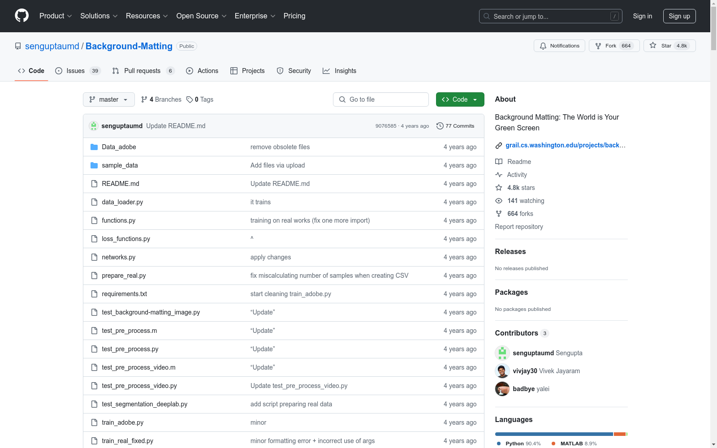717x448 pixels.
Task: Open the test_segmentation_deeplab.py file
Action: point(145,404)
